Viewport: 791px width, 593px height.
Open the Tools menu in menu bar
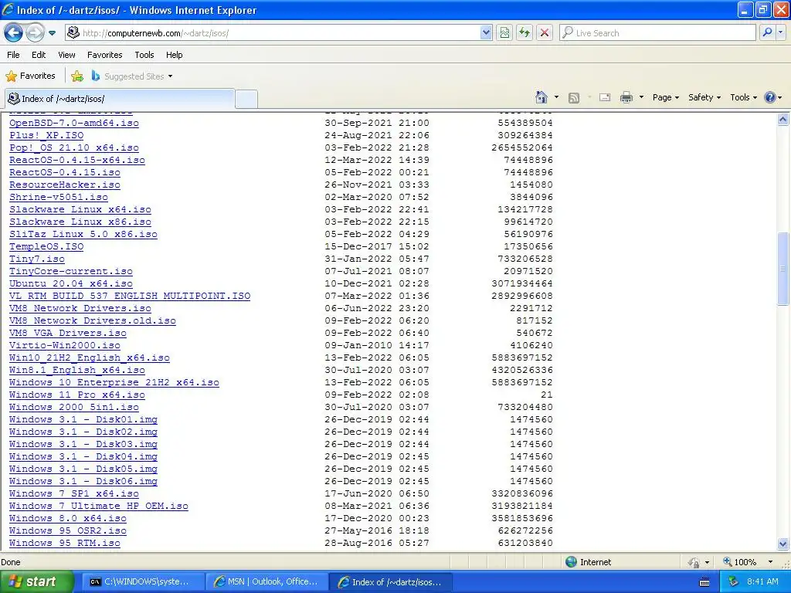coord(144,55)
